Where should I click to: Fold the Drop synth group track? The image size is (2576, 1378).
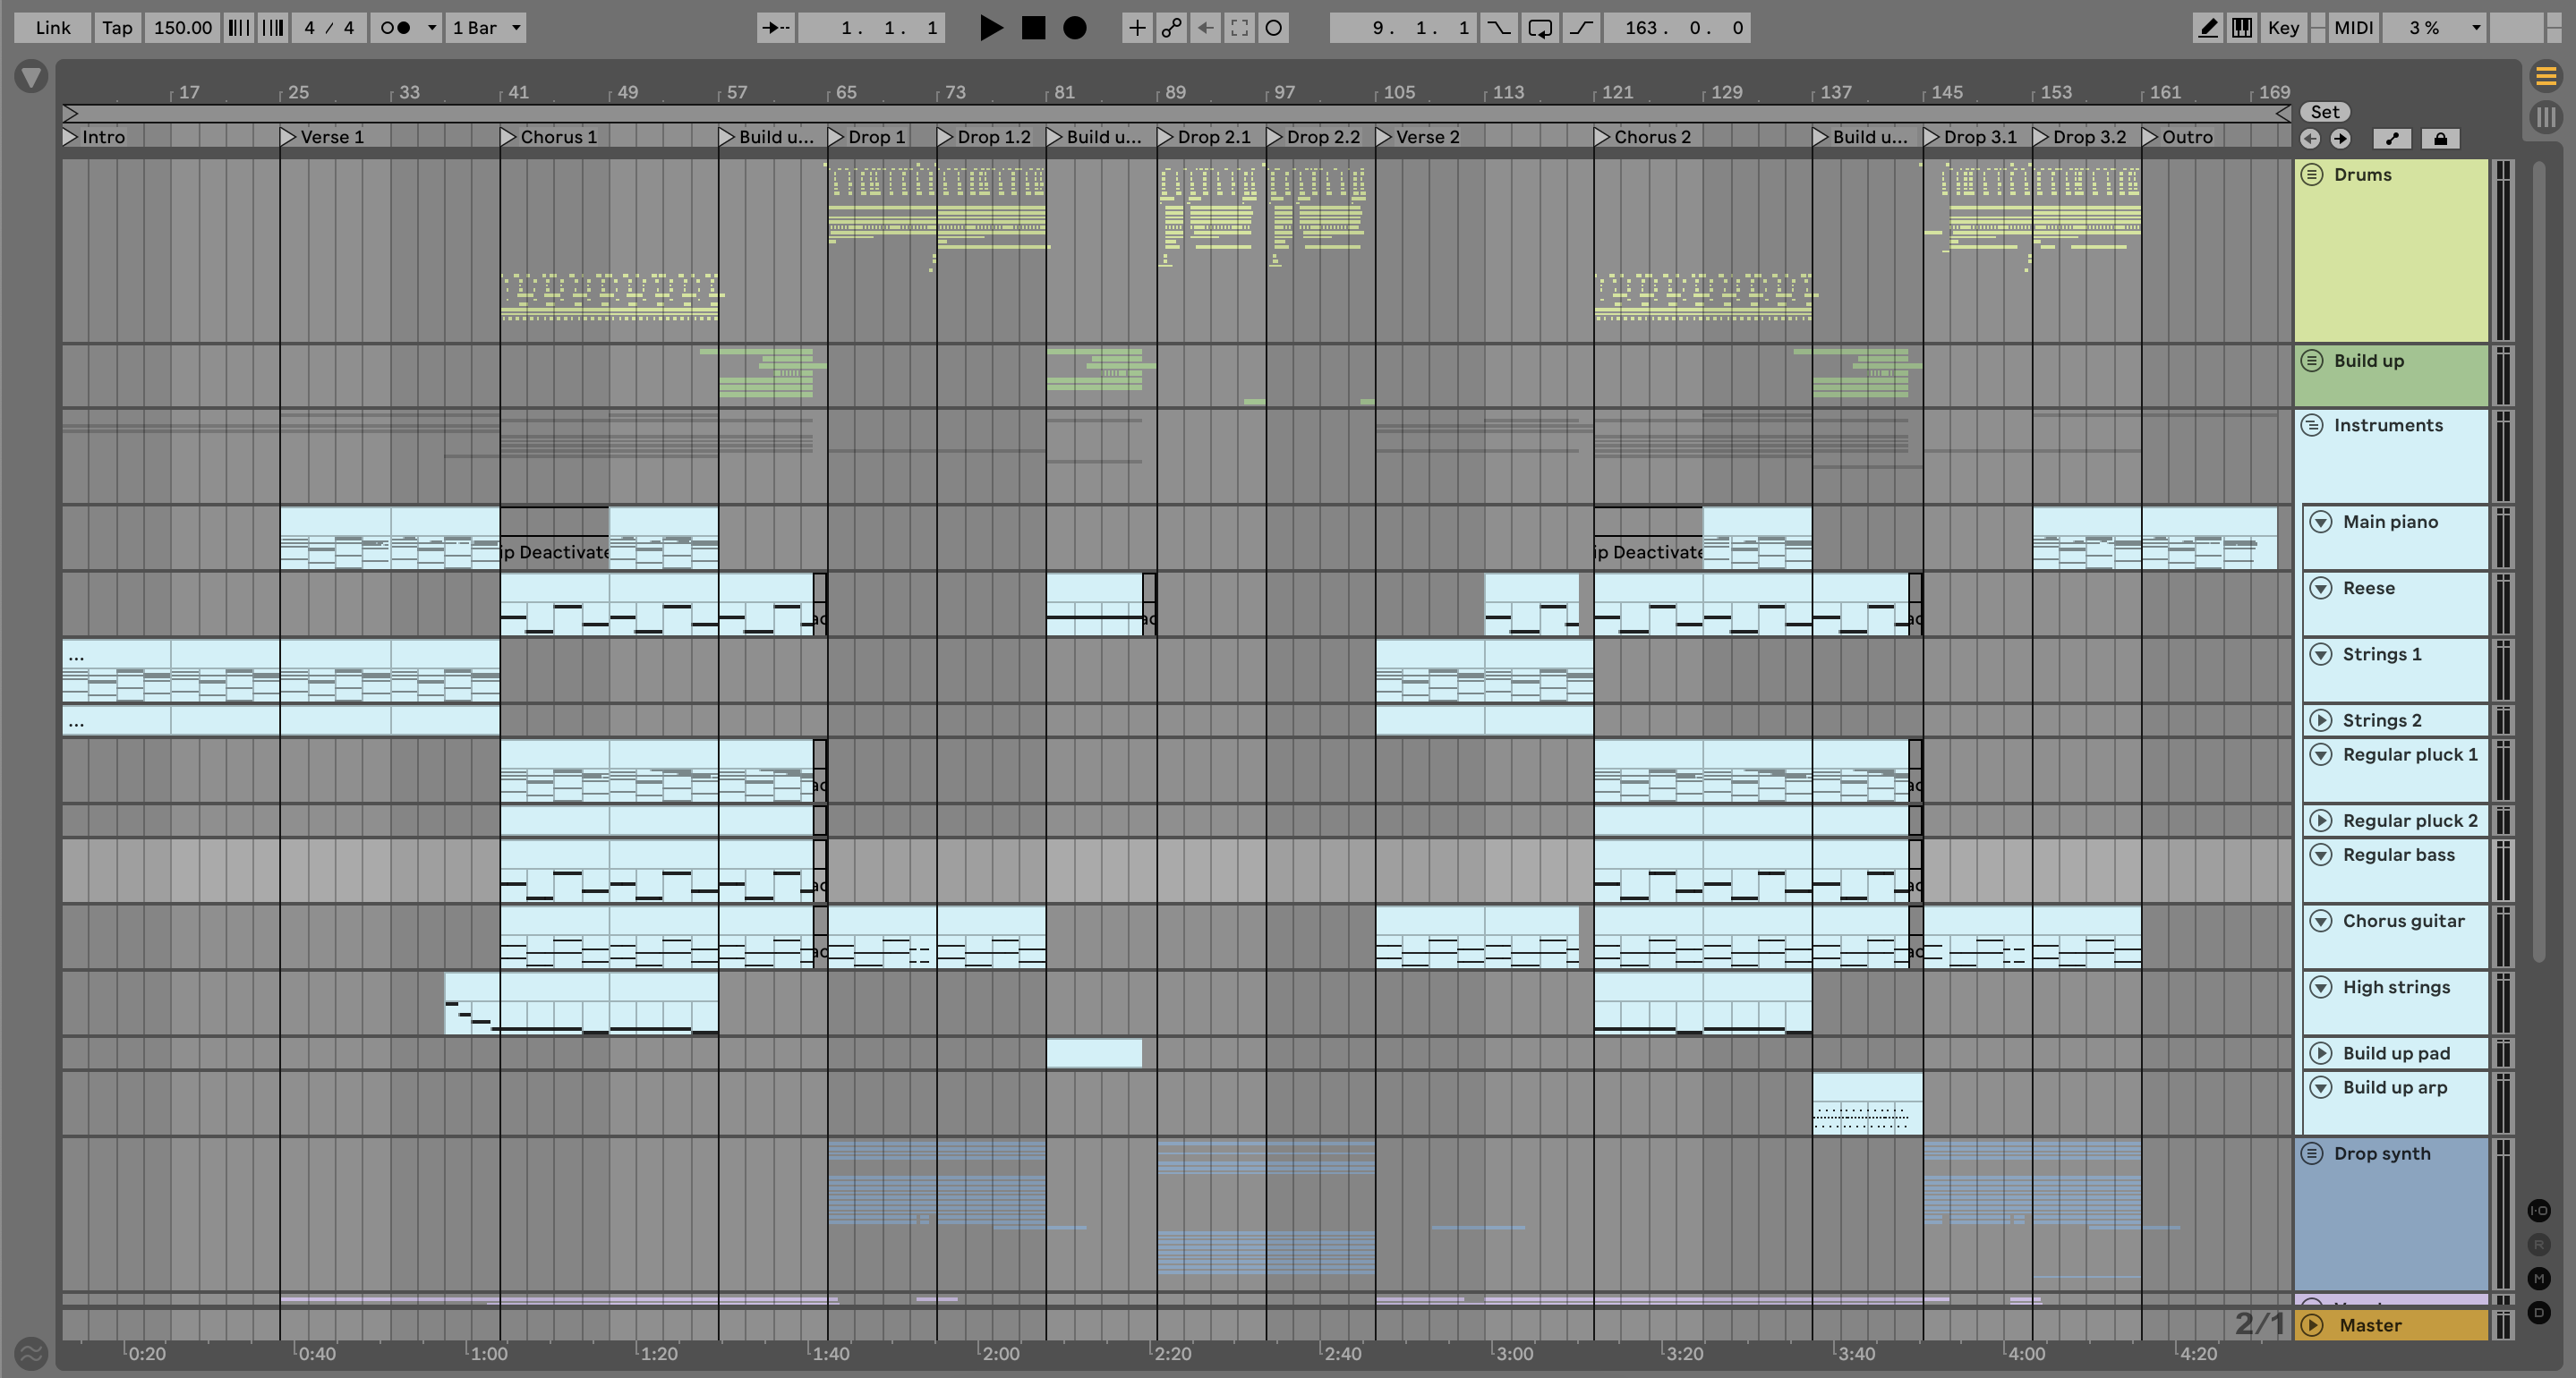[2312, 1153]
